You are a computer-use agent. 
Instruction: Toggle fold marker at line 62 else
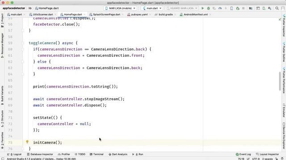coord(23,62)
